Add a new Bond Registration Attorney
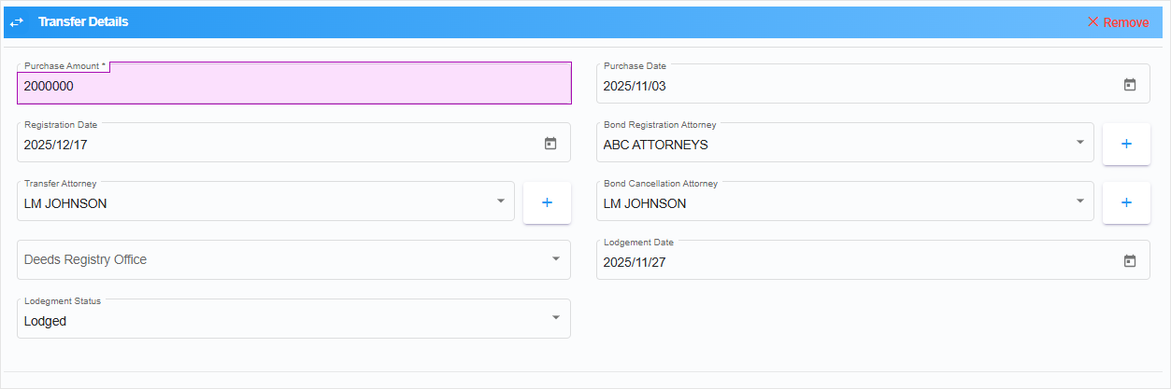The height and width of the screenshot is (389, 1171). (1126, 144)
